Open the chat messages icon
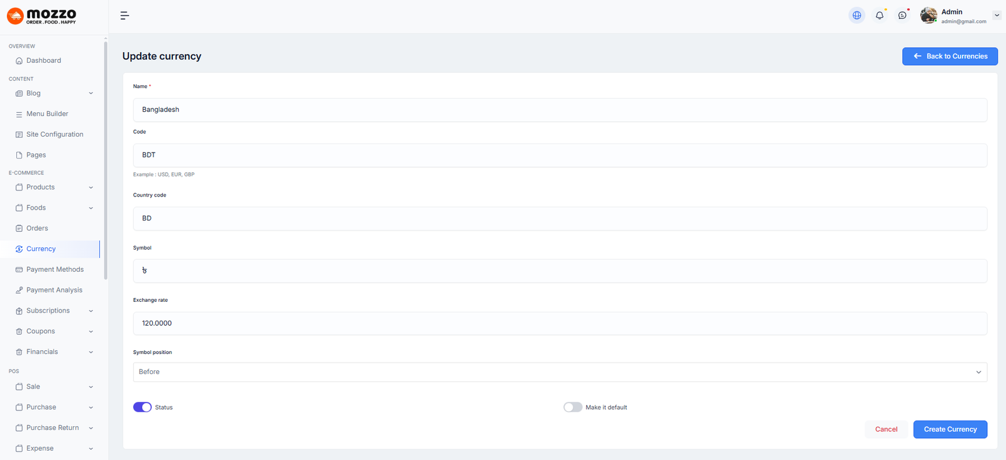Viewport: 1006px width, 460px height. (x=902, y=16)
